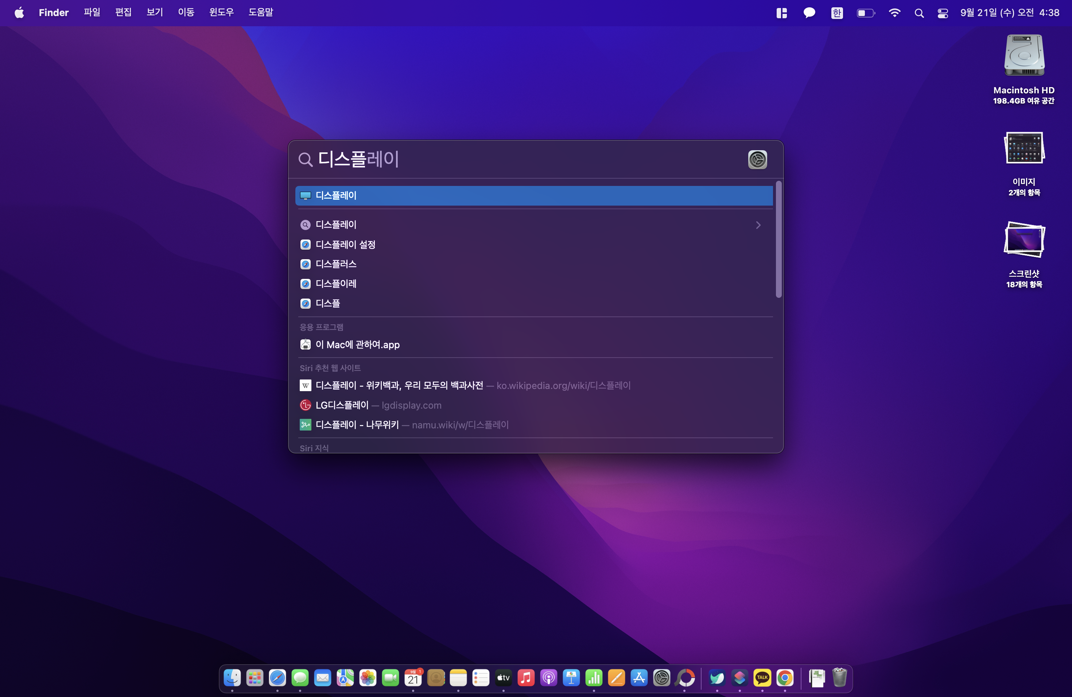1072x697 pixels.
Task: Launch KakaoTalk from the Dock
Action: click(x=762, y=678)
